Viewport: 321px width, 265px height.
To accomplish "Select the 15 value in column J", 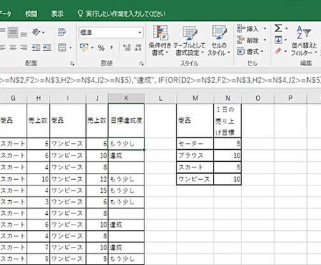I will [97, 190].
